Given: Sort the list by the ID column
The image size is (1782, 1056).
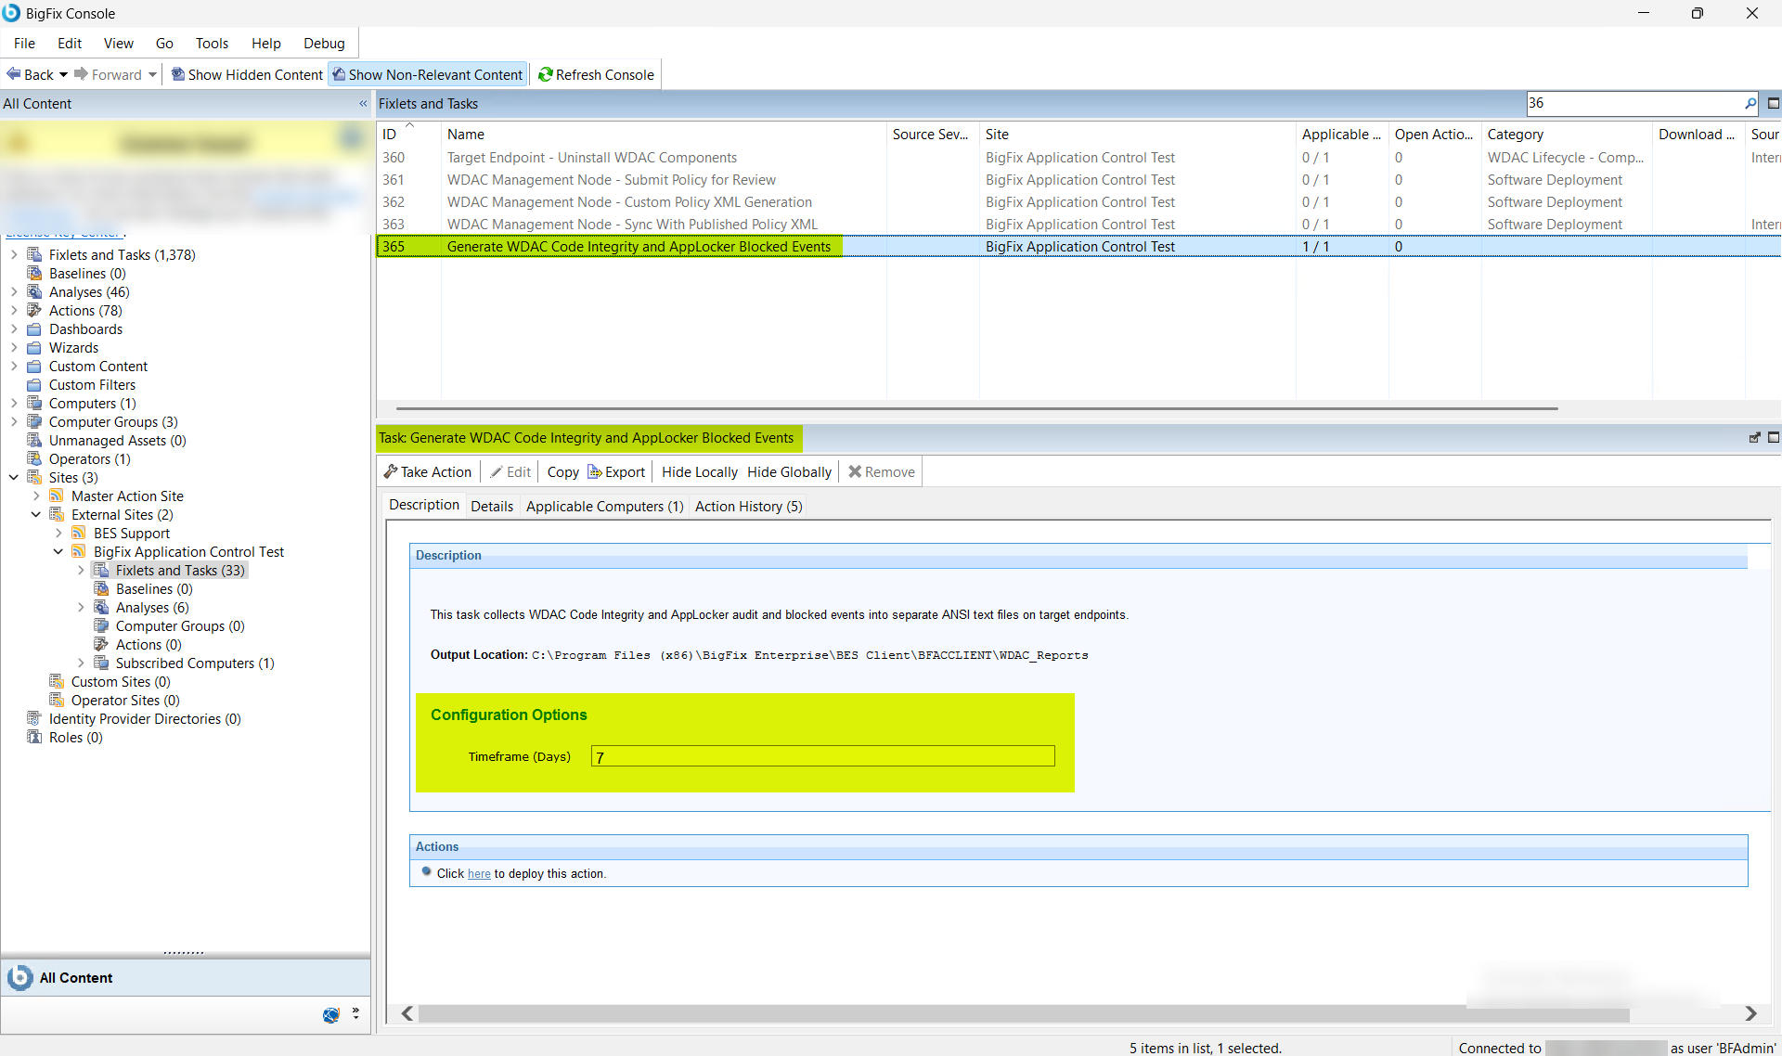Looking at the screenshot, I should click(x=408, y=135).
